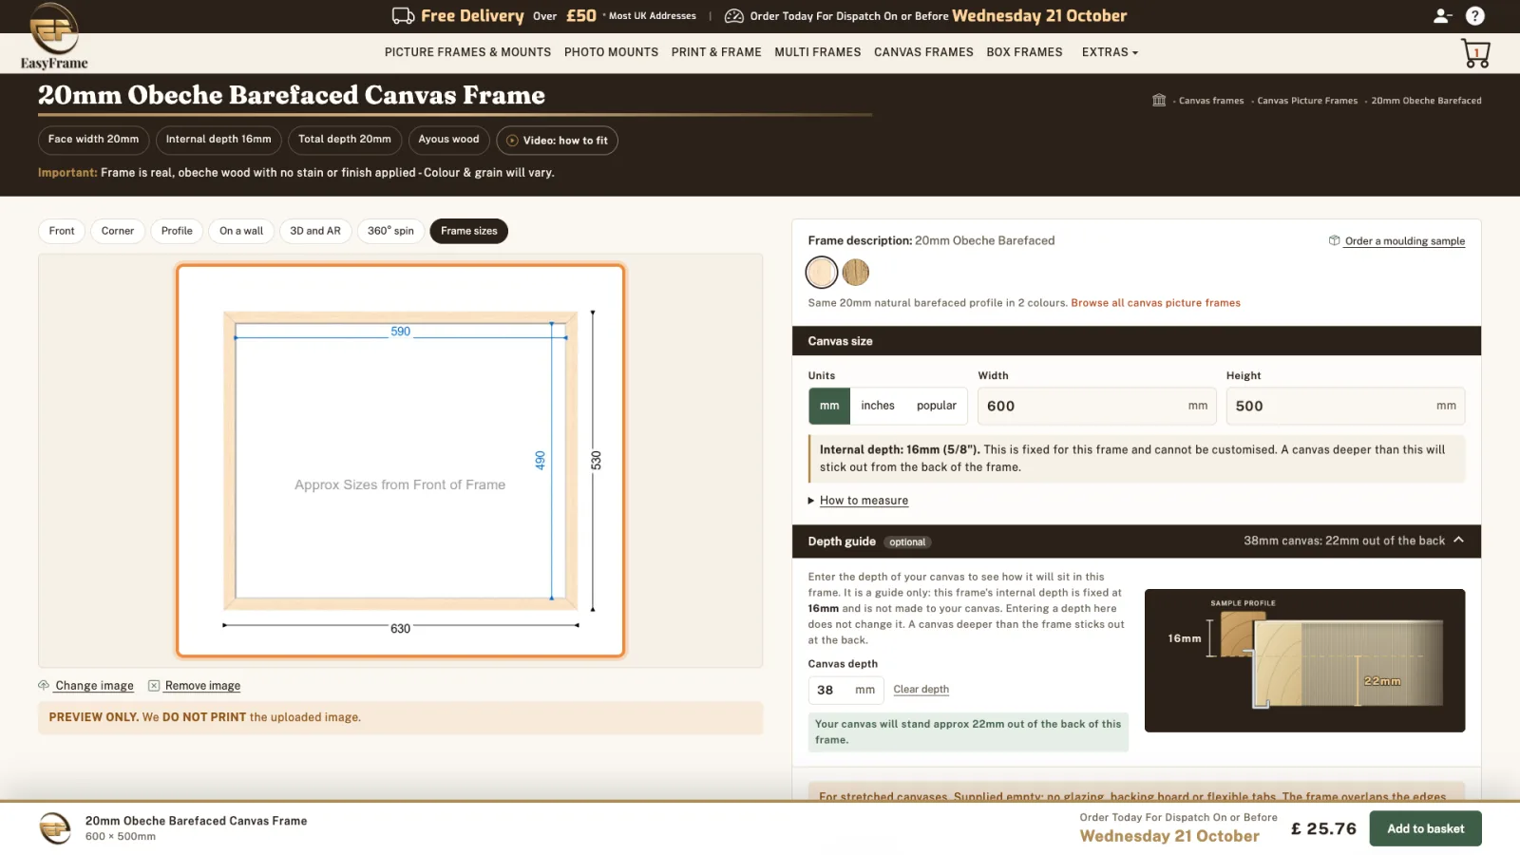Viewport: 1520px width, 855px height.
Task: Show the On a wall view
Action: [x=241, y=231]
